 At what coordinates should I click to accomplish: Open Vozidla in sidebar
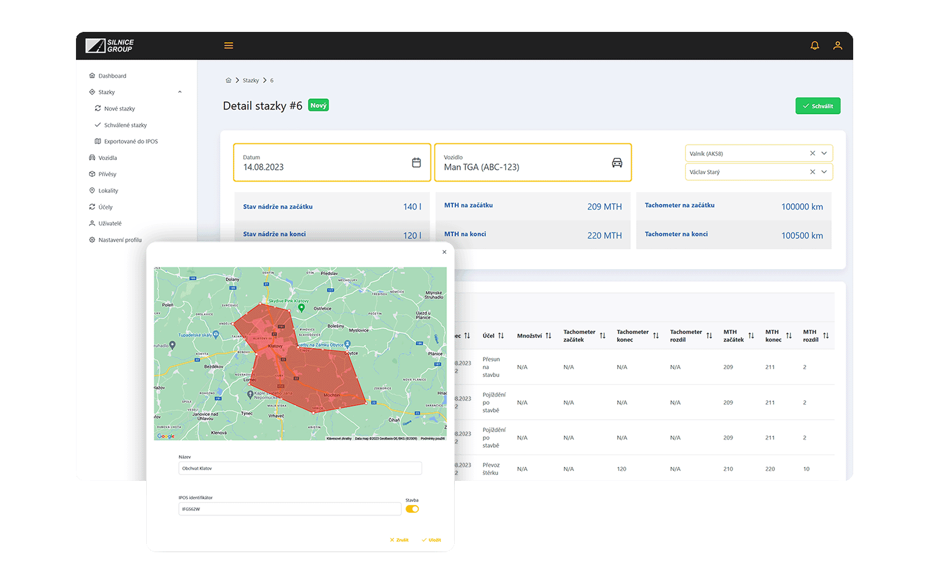pos(103,158)
